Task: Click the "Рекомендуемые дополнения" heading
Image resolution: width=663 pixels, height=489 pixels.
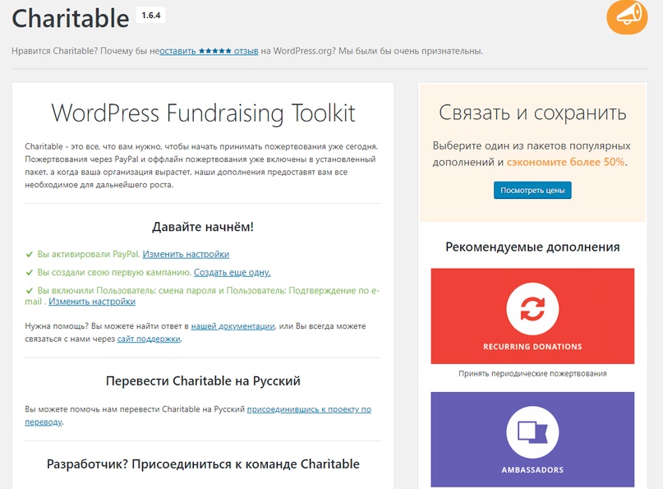Action: point(532,247)
